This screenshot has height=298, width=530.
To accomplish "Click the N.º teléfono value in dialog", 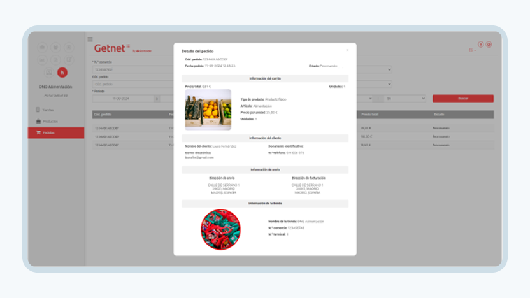I will (x=296, y=153).
